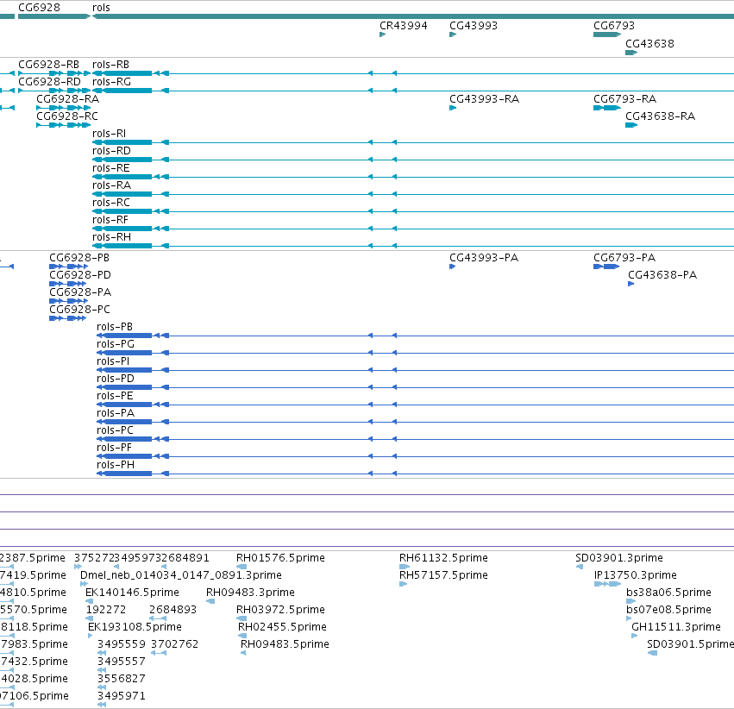
Task: Select transcript CG6928-RB
Action: point(48,65)
